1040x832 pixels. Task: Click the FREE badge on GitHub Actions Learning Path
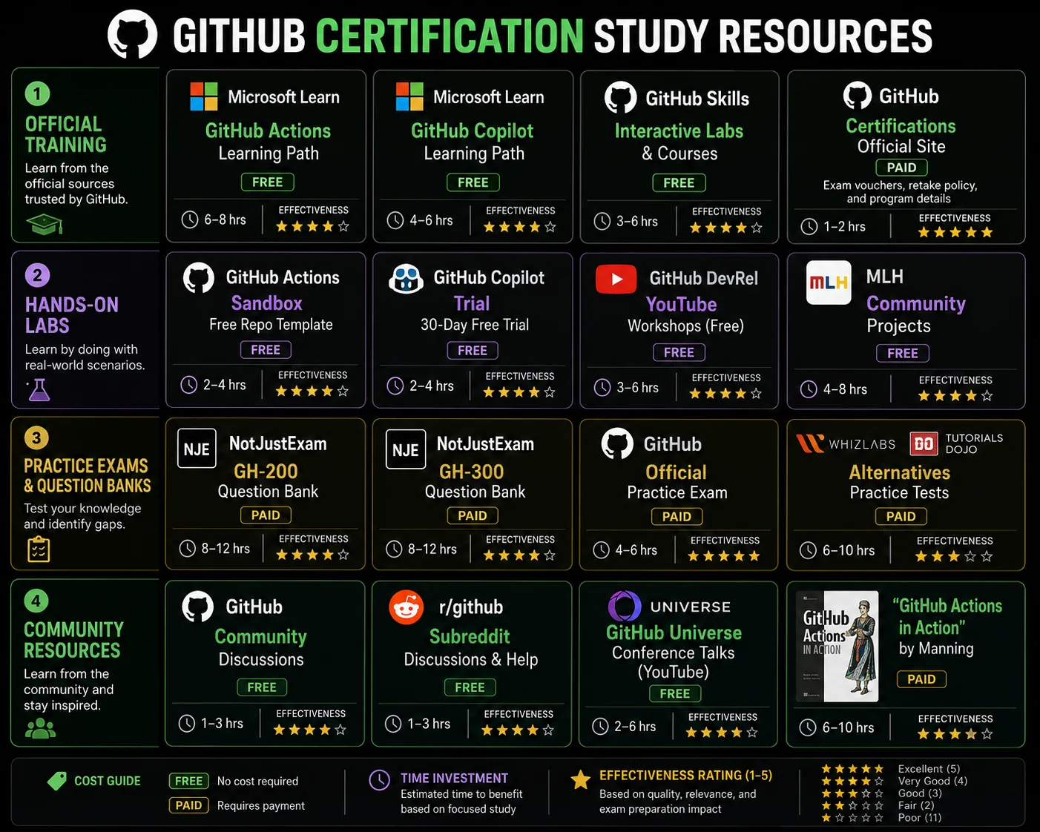(x=268, y=182)
